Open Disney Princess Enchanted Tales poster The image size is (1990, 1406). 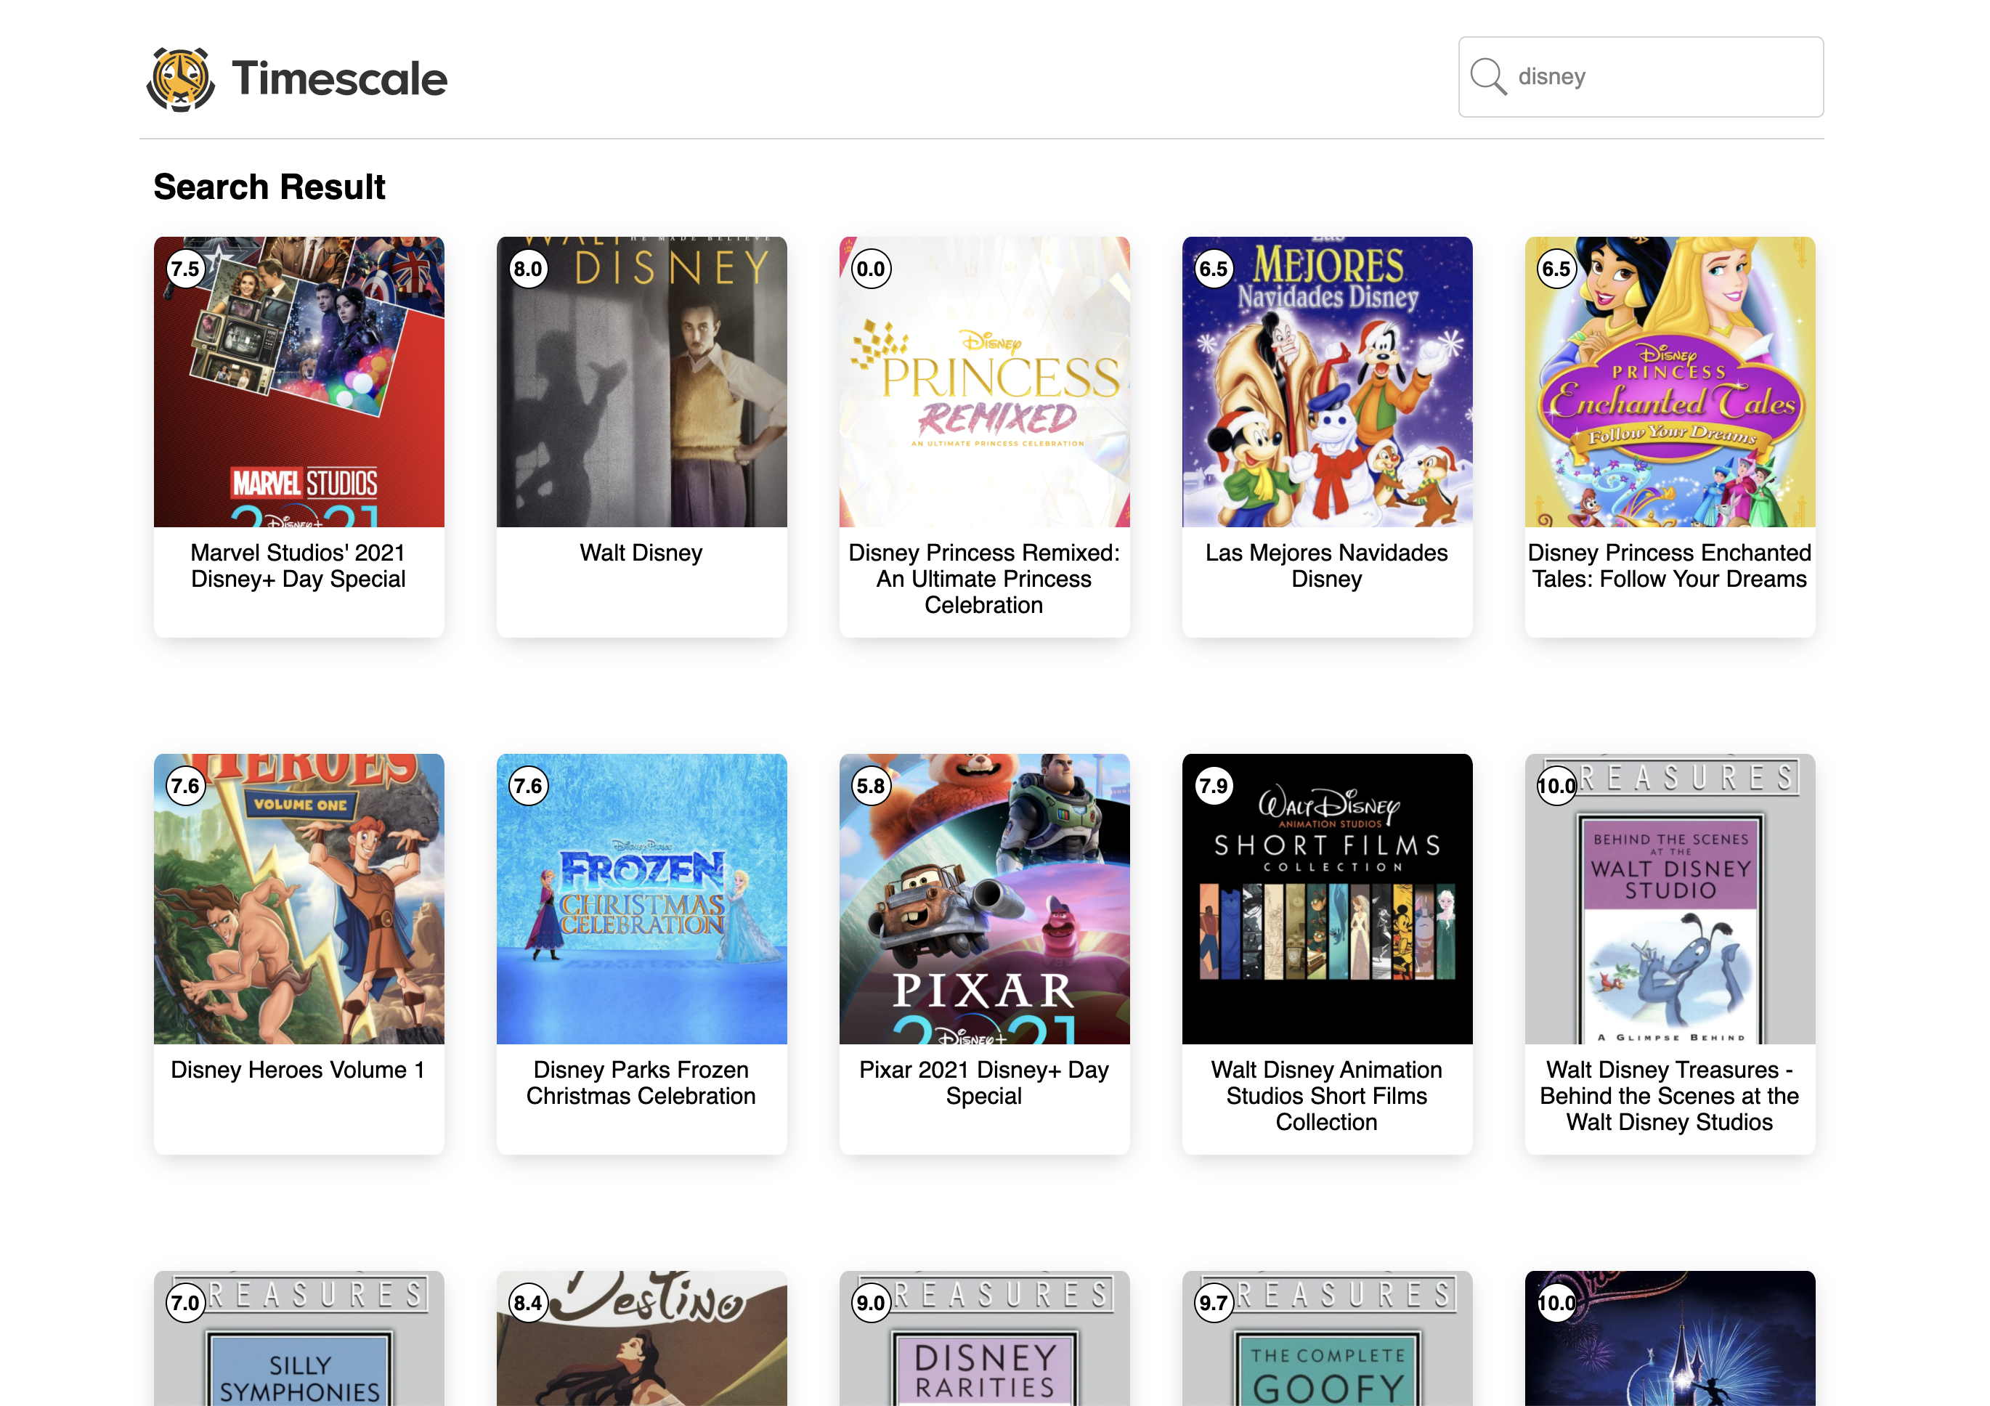(1669, 381)
